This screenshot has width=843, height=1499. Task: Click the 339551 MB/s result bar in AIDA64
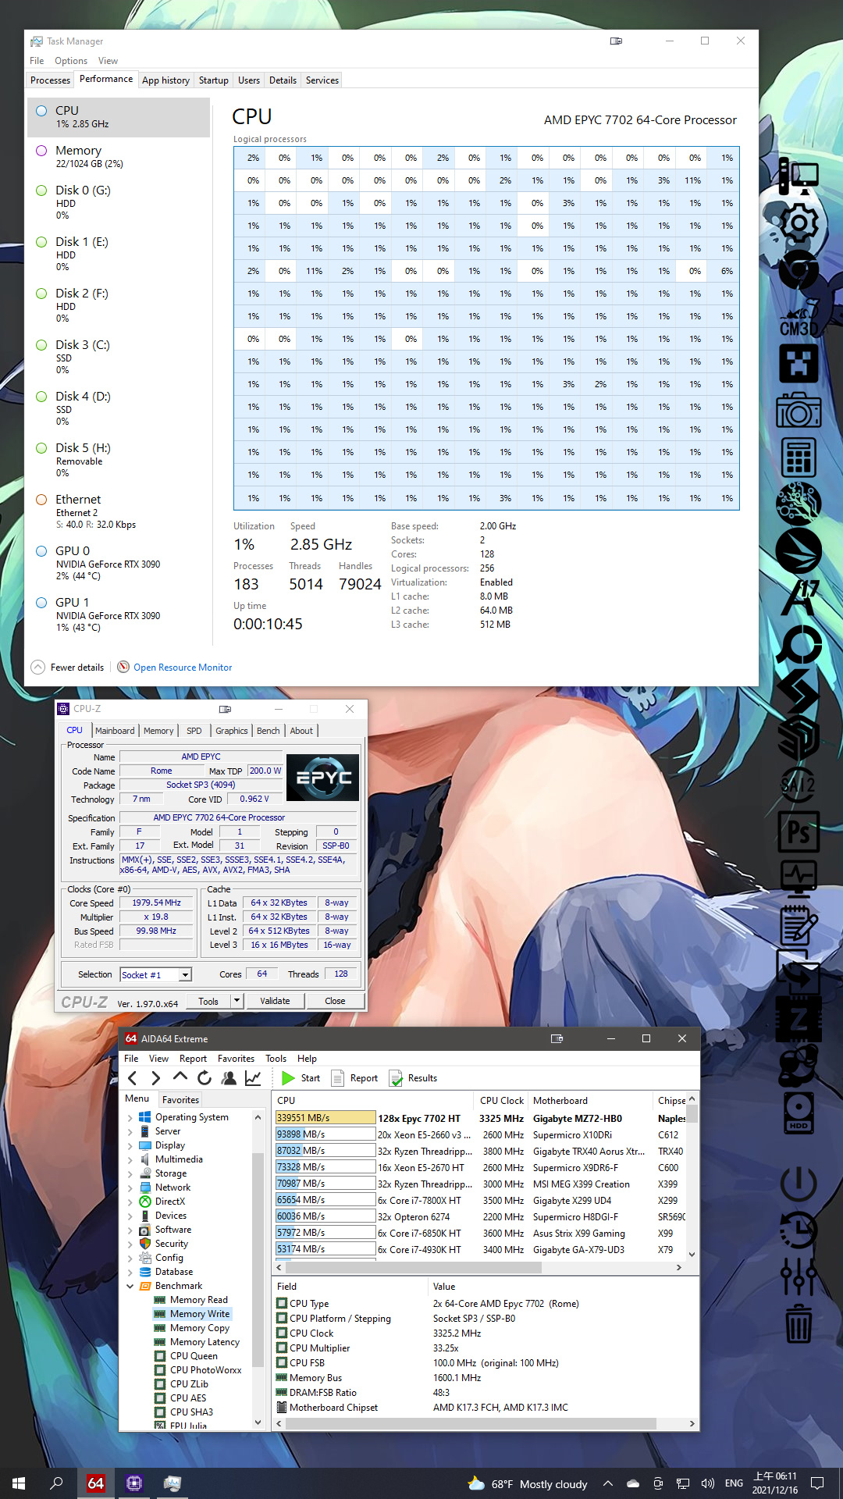[x=325, y=1118]
